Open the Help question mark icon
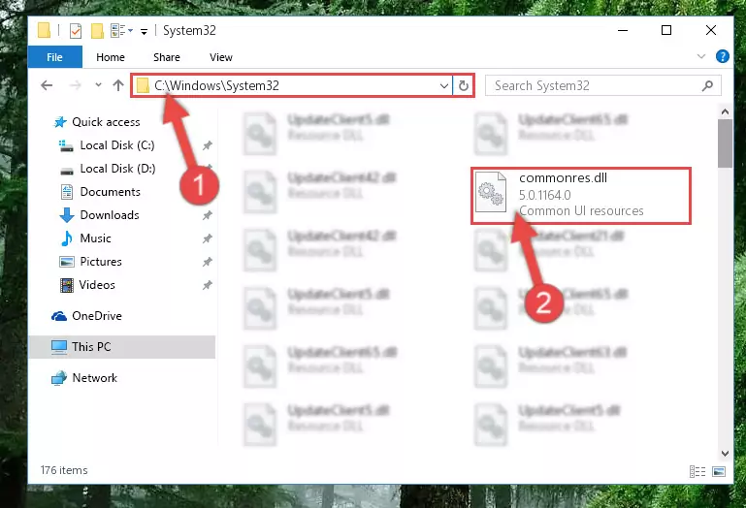Image resolution: width=746 pixels, height=508 pixels. pos(722,56)
